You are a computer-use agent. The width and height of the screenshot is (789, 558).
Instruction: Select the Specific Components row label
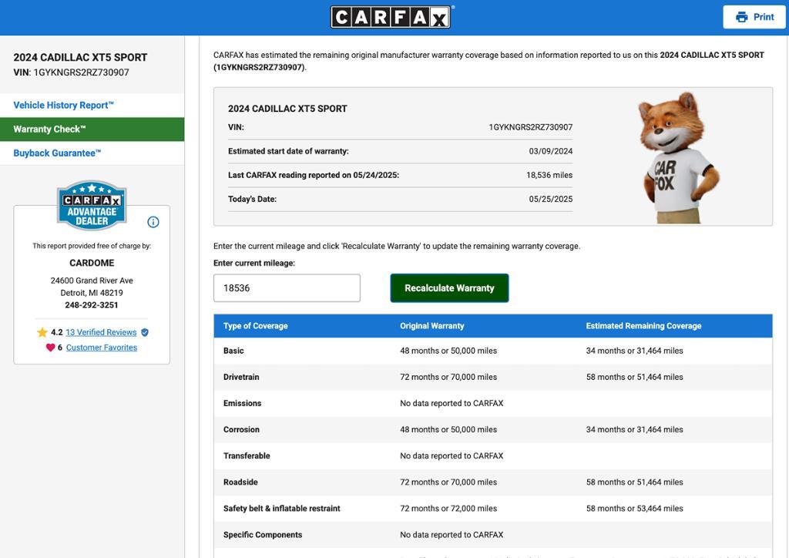[263, 534]
